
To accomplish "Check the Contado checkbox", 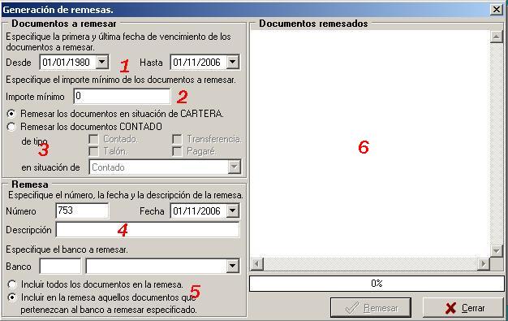I will [x=93, y=139].
